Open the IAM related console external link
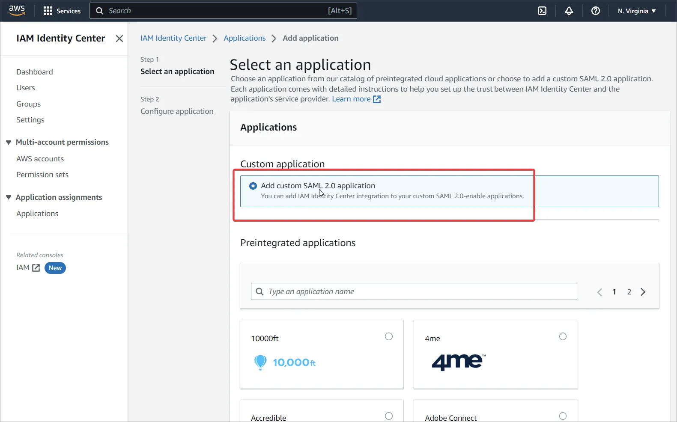 28,268
